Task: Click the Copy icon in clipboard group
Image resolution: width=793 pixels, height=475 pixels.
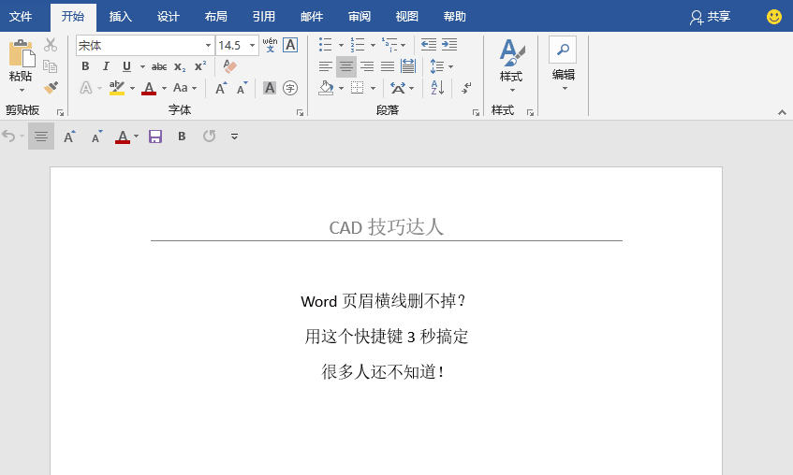Action: 50,66
